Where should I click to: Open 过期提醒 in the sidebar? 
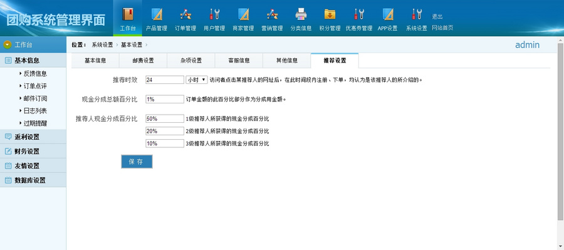point(35,123)
